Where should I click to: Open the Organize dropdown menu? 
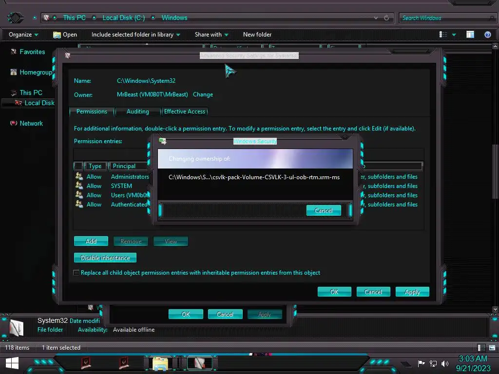(23, 35)
